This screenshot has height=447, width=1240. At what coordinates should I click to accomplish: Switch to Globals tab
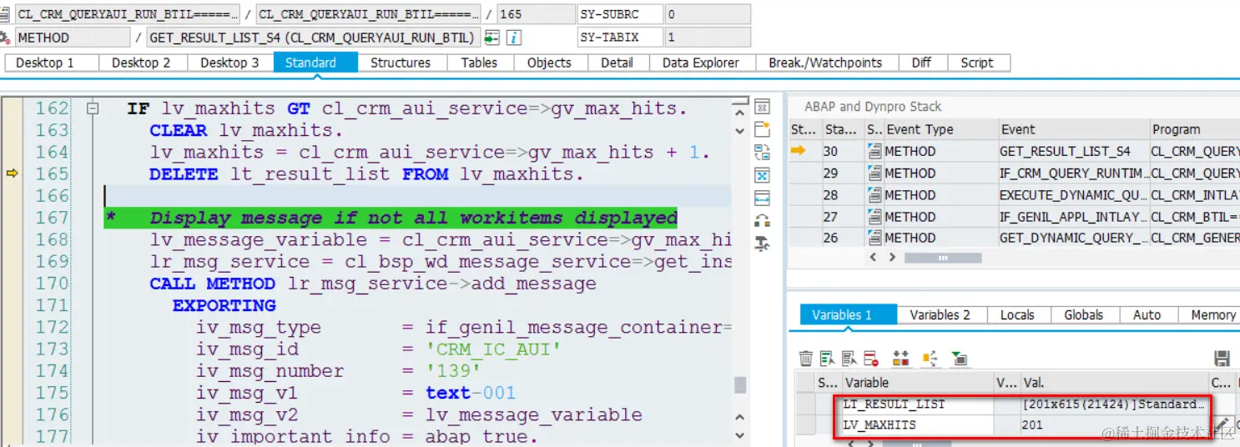(x=1084, y=314)
